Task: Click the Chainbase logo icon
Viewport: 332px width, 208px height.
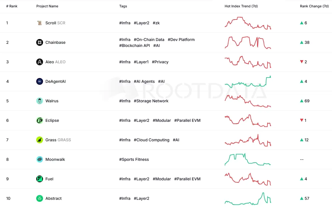Action: [x=40, y=42]
